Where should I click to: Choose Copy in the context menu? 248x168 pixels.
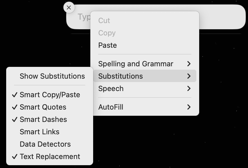pyautogui.click(x=107, y=33)
